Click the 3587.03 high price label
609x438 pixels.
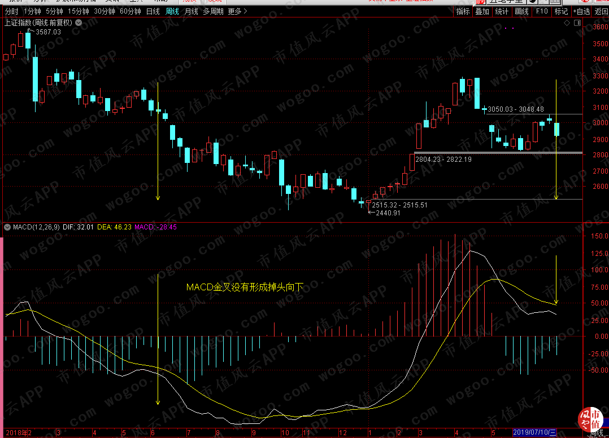(48, 32)
